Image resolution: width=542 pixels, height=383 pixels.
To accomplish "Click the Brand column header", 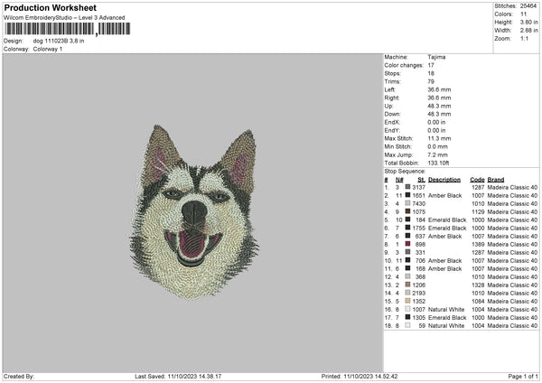I will pyautogui.click(x=496, y=179).
